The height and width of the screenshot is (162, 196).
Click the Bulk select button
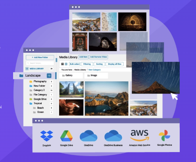[x=75, y=64]
